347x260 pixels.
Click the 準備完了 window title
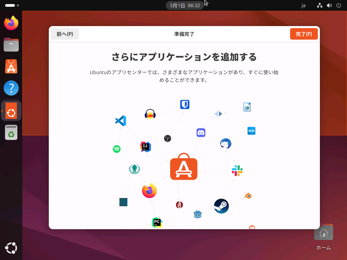click(184, 34)
